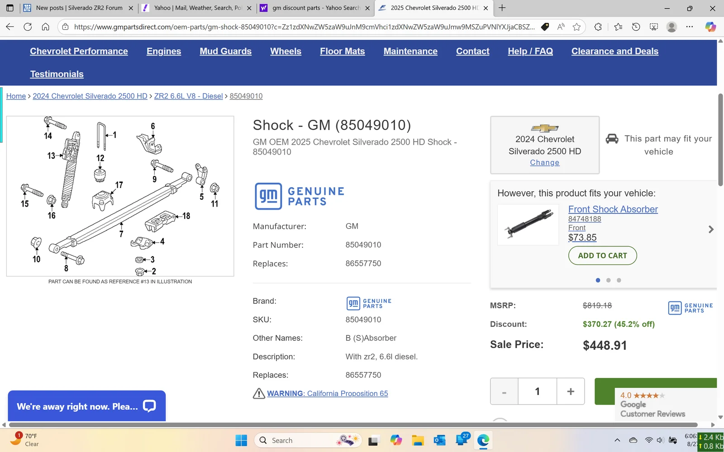This screenshot has height=452, width=724.
Task: Select first carousel dot indicator
Action: click(x=598, y=280)
